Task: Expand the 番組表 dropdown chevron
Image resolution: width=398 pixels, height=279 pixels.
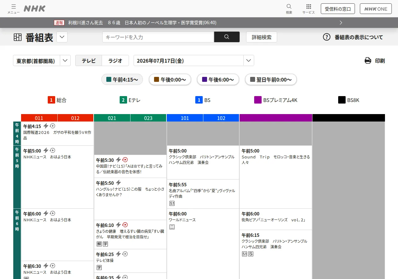Action: click(x=62, y=37)
